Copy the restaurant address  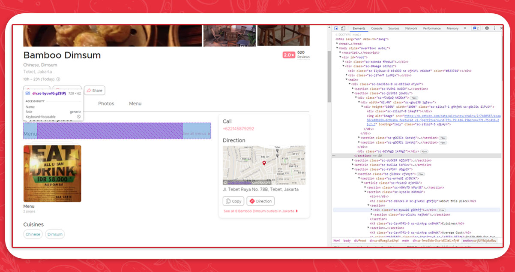[233, 201]
